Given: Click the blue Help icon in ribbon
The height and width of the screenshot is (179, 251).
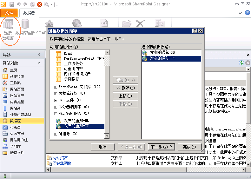Looking at the screenshot, I should point(247,13).
